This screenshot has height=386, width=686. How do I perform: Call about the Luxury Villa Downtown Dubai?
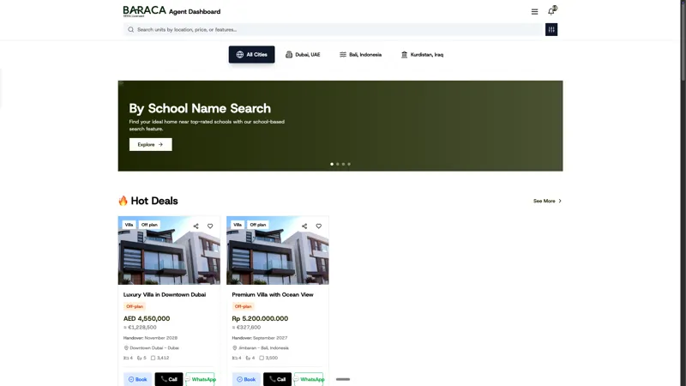coord(169,379)
